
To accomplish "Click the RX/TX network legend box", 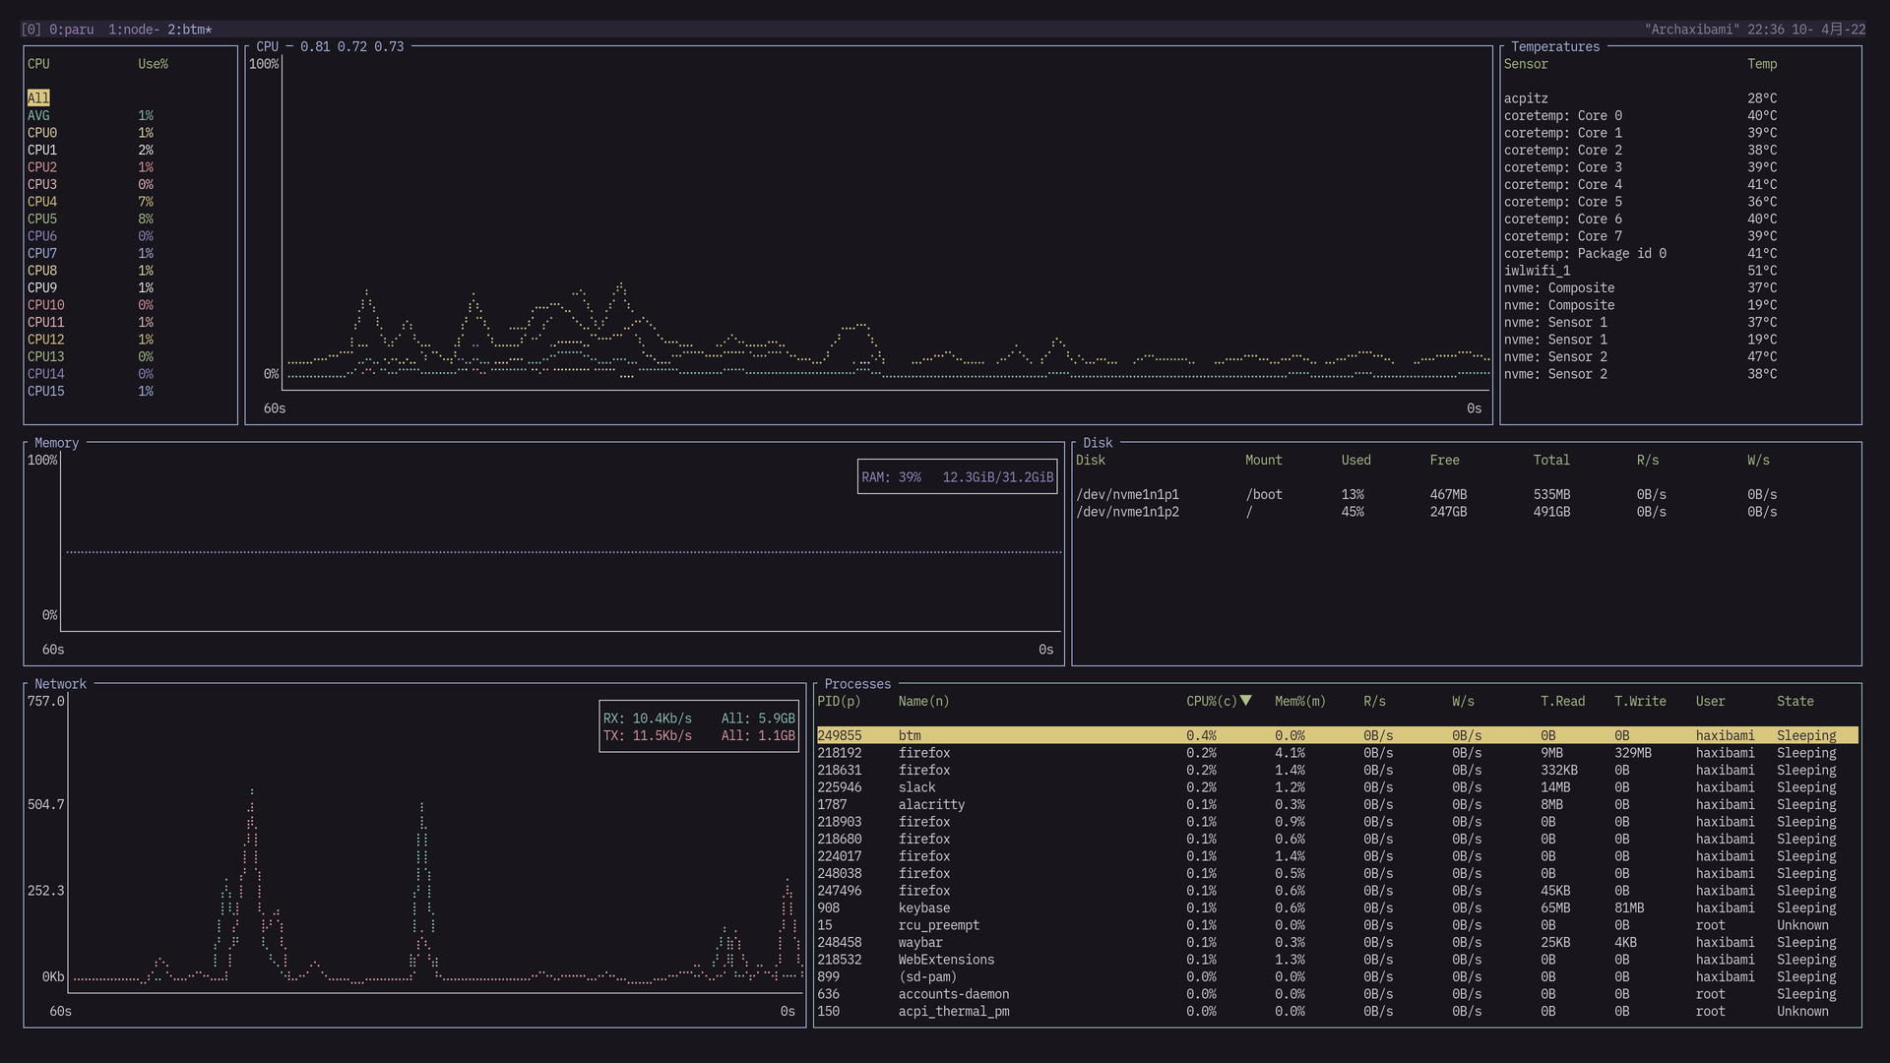I will (x=698, y=727).
